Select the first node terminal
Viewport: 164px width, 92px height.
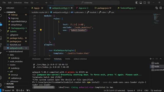[x=157, y=63]
